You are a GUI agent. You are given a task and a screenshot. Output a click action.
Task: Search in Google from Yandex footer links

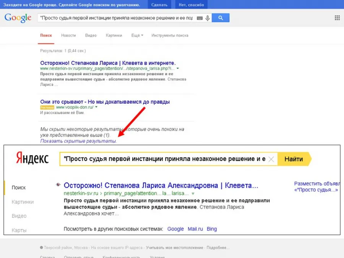[175, 229]
